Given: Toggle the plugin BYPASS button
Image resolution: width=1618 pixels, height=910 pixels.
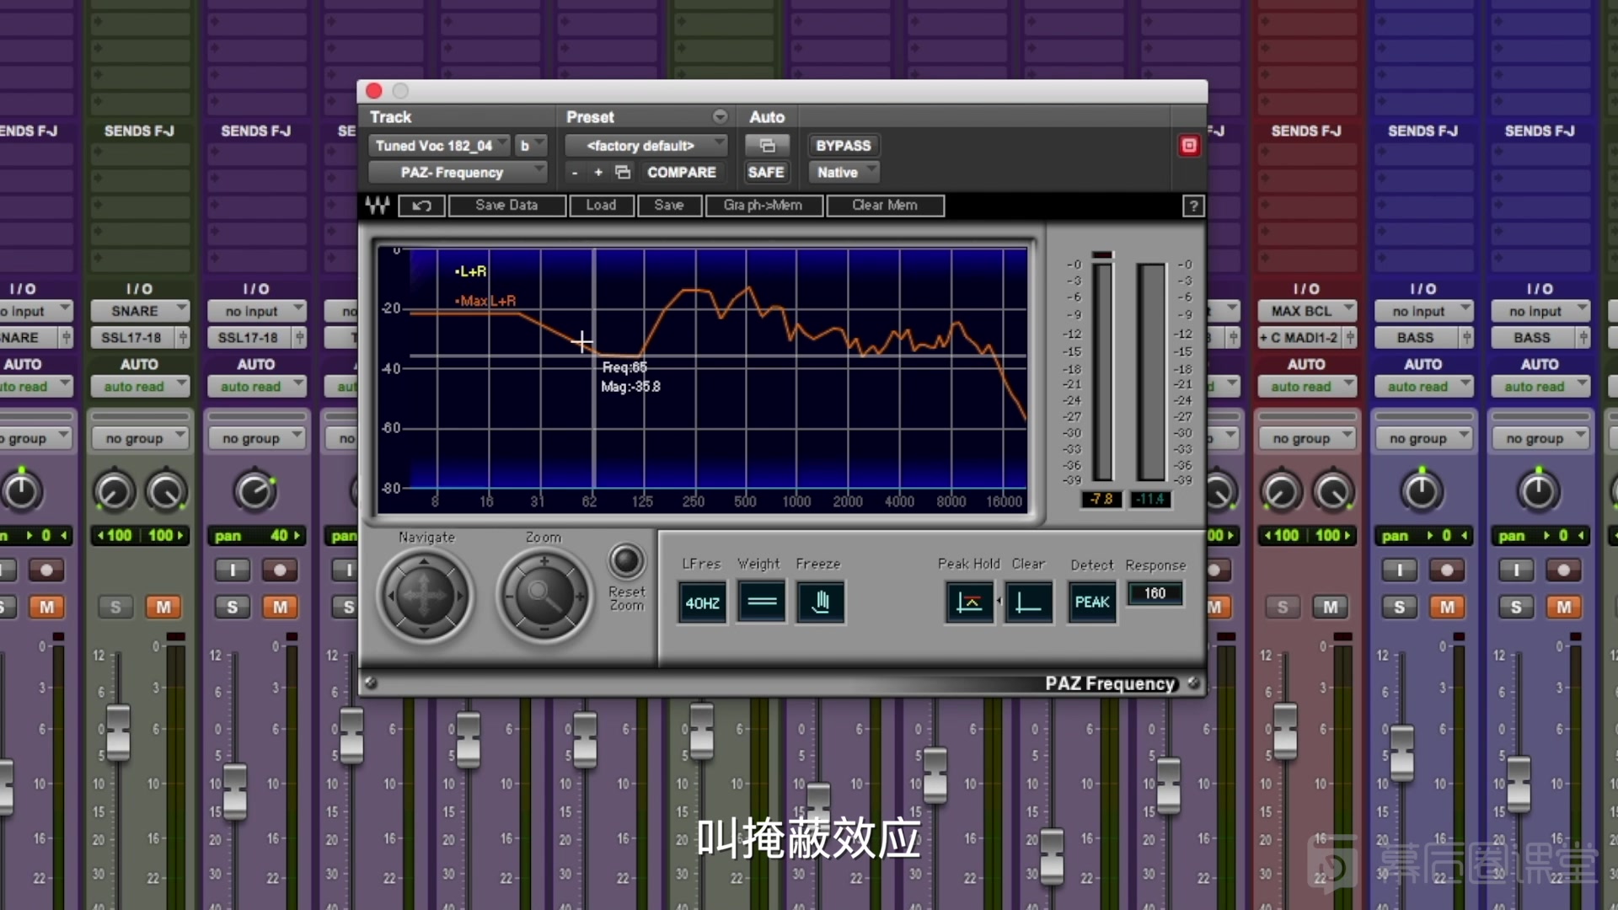Looking at the screenshot, I should pyautogui.click(x=843, y=146).
